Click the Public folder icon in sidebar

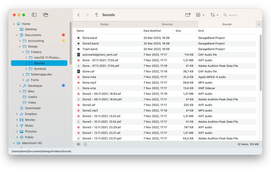[21, 137]
